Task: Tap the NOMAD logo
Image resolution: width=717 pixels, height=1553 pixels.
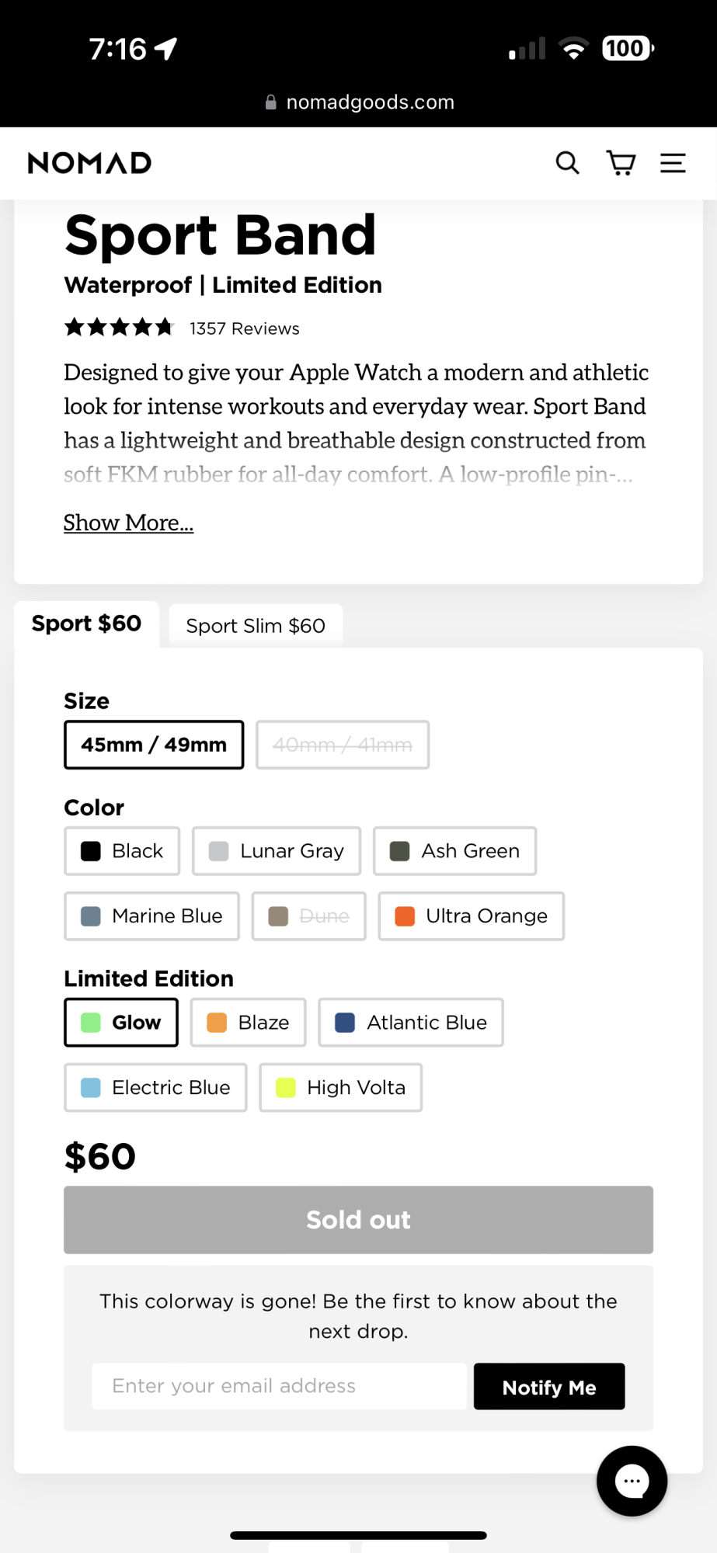Action: point(90,163)
